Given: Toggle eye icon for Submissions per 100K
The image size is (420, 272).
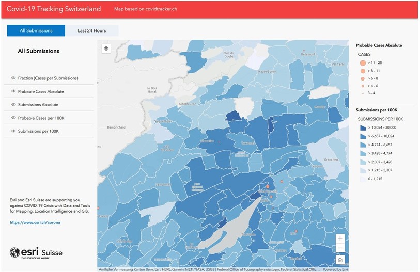Looking at the screenshot, I should pos(13,131).
